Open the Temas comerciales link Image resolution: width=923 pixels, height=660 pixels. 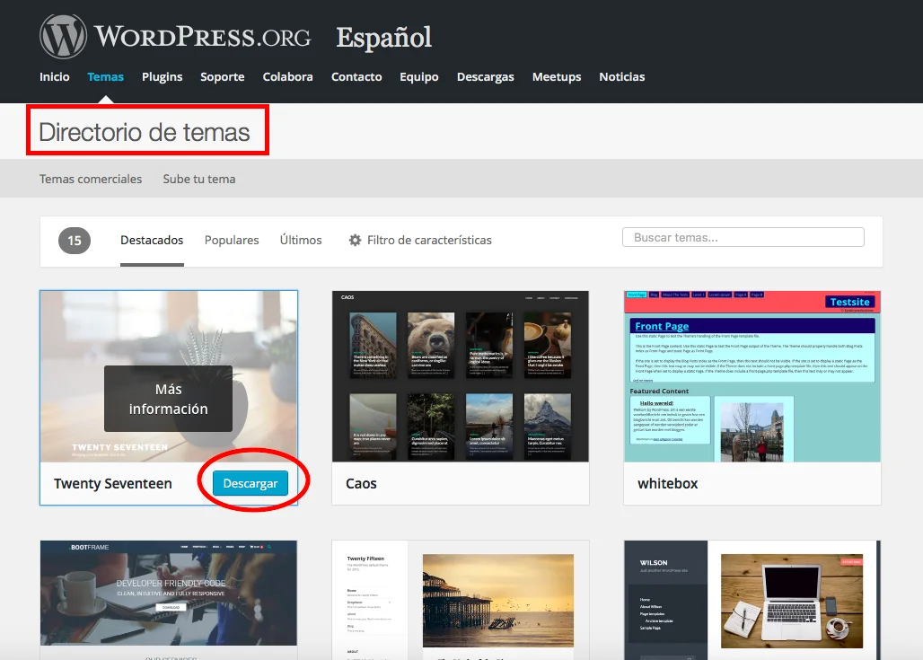click(x=91, y=179)
